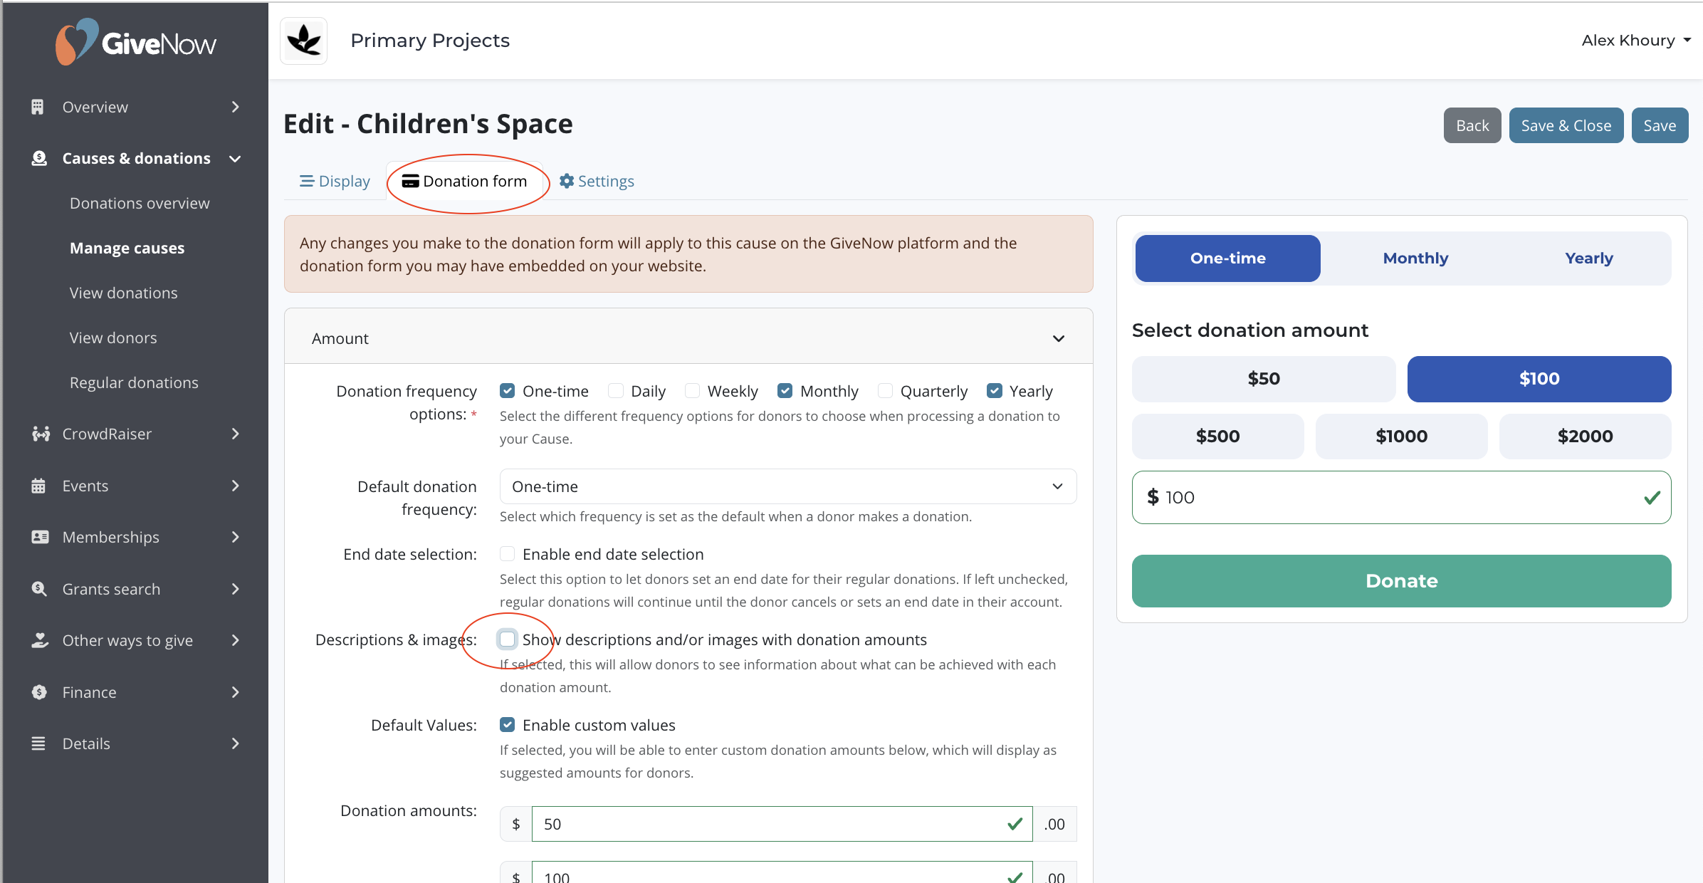
Task: Open the Default donation frequency dropdown
Action: coord(787,486)
